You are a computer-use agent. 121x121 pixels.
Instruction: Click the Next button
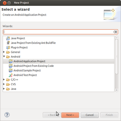[x=70, y=115]
